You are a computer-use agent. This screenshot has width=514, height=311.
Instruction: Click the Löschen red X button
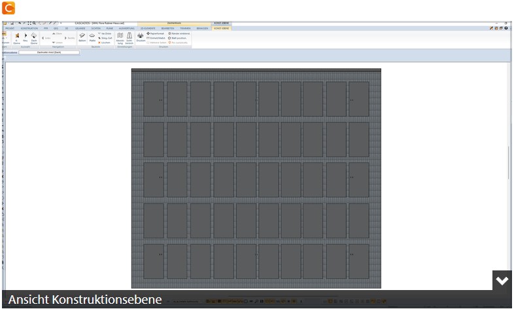pos(104,43)
